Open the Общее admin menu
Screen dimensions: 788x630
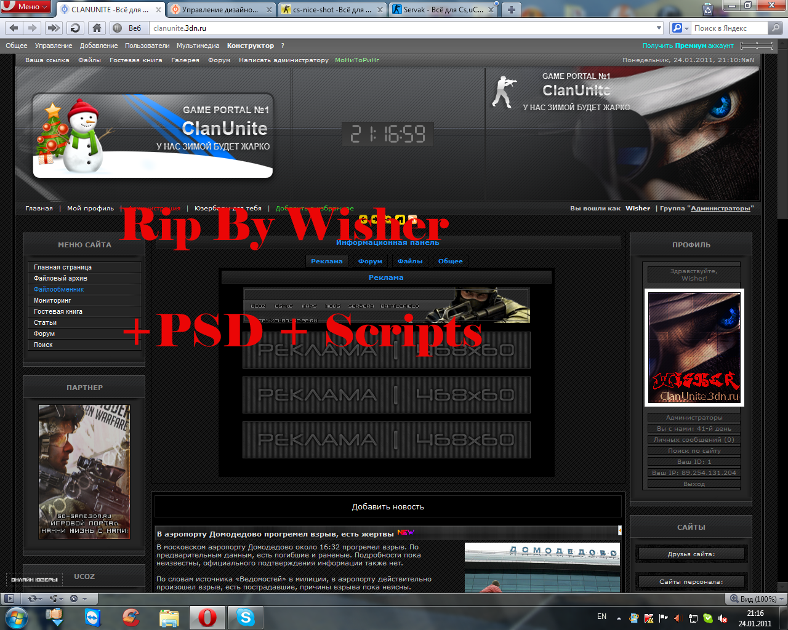pos(16,46)
